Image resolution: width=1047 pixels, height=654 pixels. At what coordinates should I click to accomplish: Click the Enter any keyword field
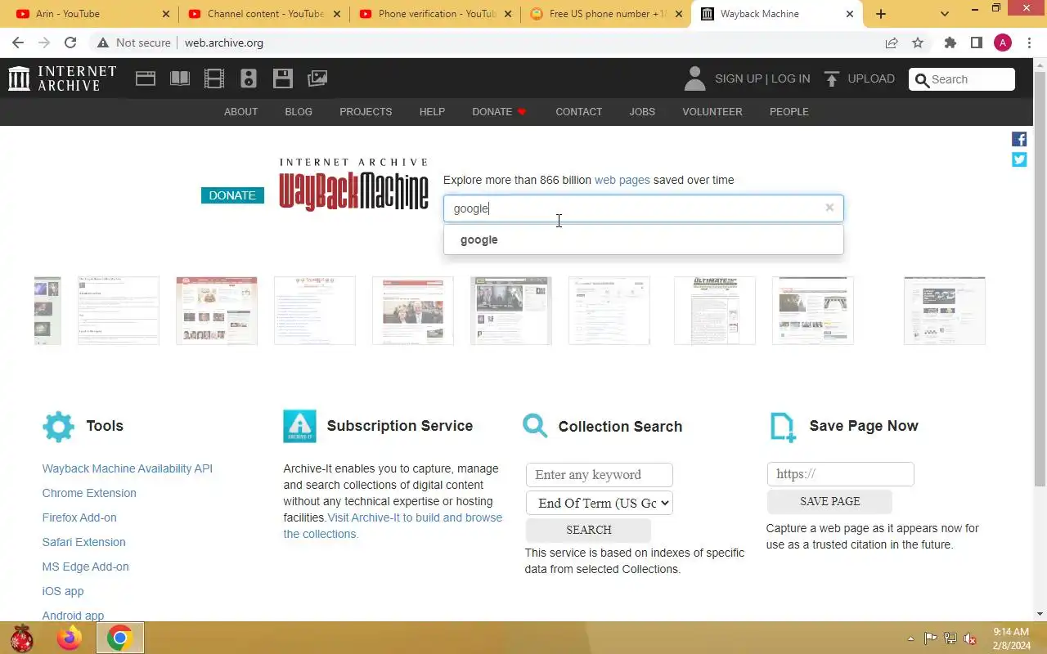pos(600,475)
